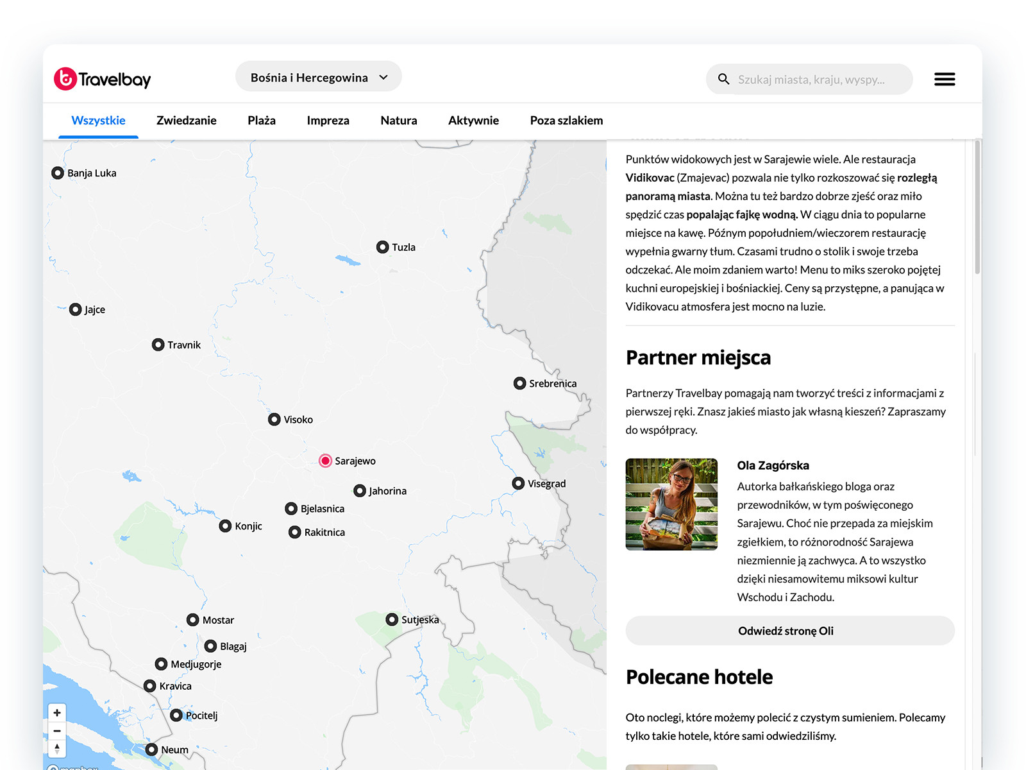Zoom out on the map
The width and height of the screenshot is (1026, 770).
tap(57, 731)
